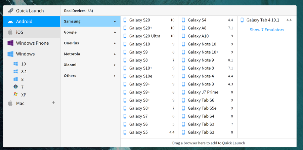The height and width of the screenshot is (150, 303).
Task: Choose the Motorola brand
Action: pyautogui.click(x=90, y=54)
